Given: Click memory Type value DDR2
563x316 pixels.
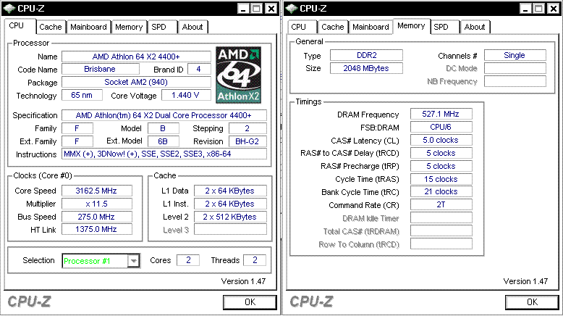Looking at the screenshot, I should point(366,55).
